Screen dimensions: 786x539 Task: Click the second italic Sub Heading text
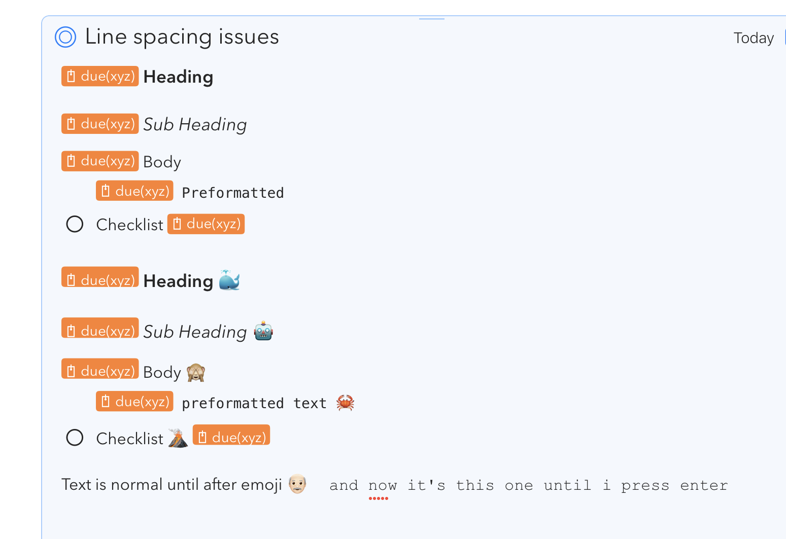[195, 332]
